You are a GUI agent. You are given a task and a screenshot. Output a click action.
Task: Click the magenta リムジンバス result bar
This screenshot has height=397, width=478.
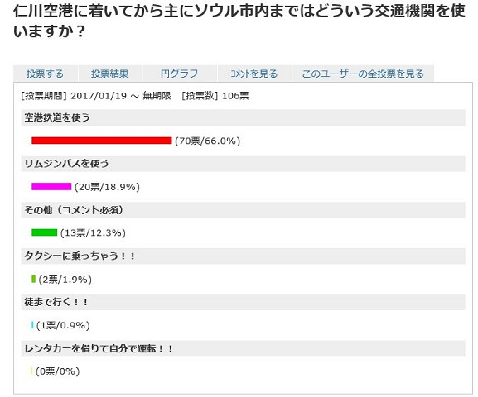point(51,186)
